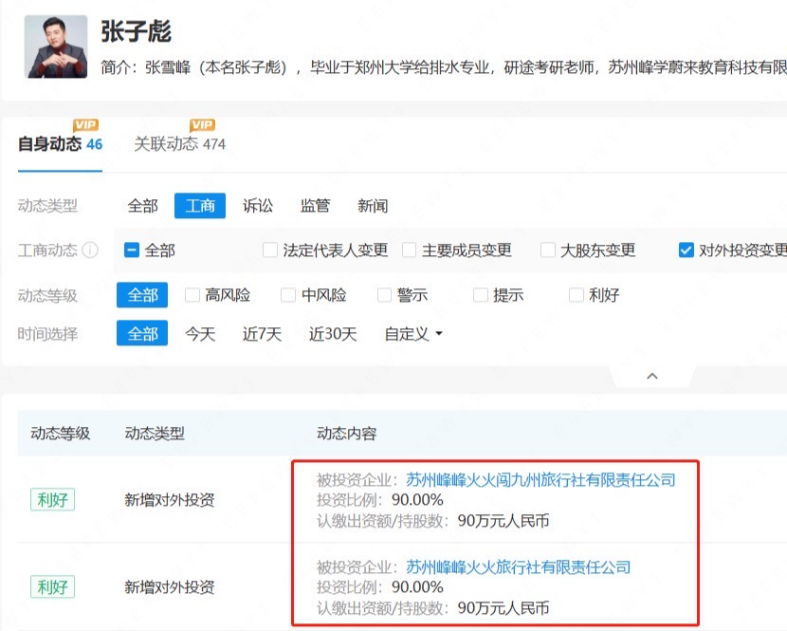
Task: Click the VIP badge above 关联动态
Action: [202, 122]
